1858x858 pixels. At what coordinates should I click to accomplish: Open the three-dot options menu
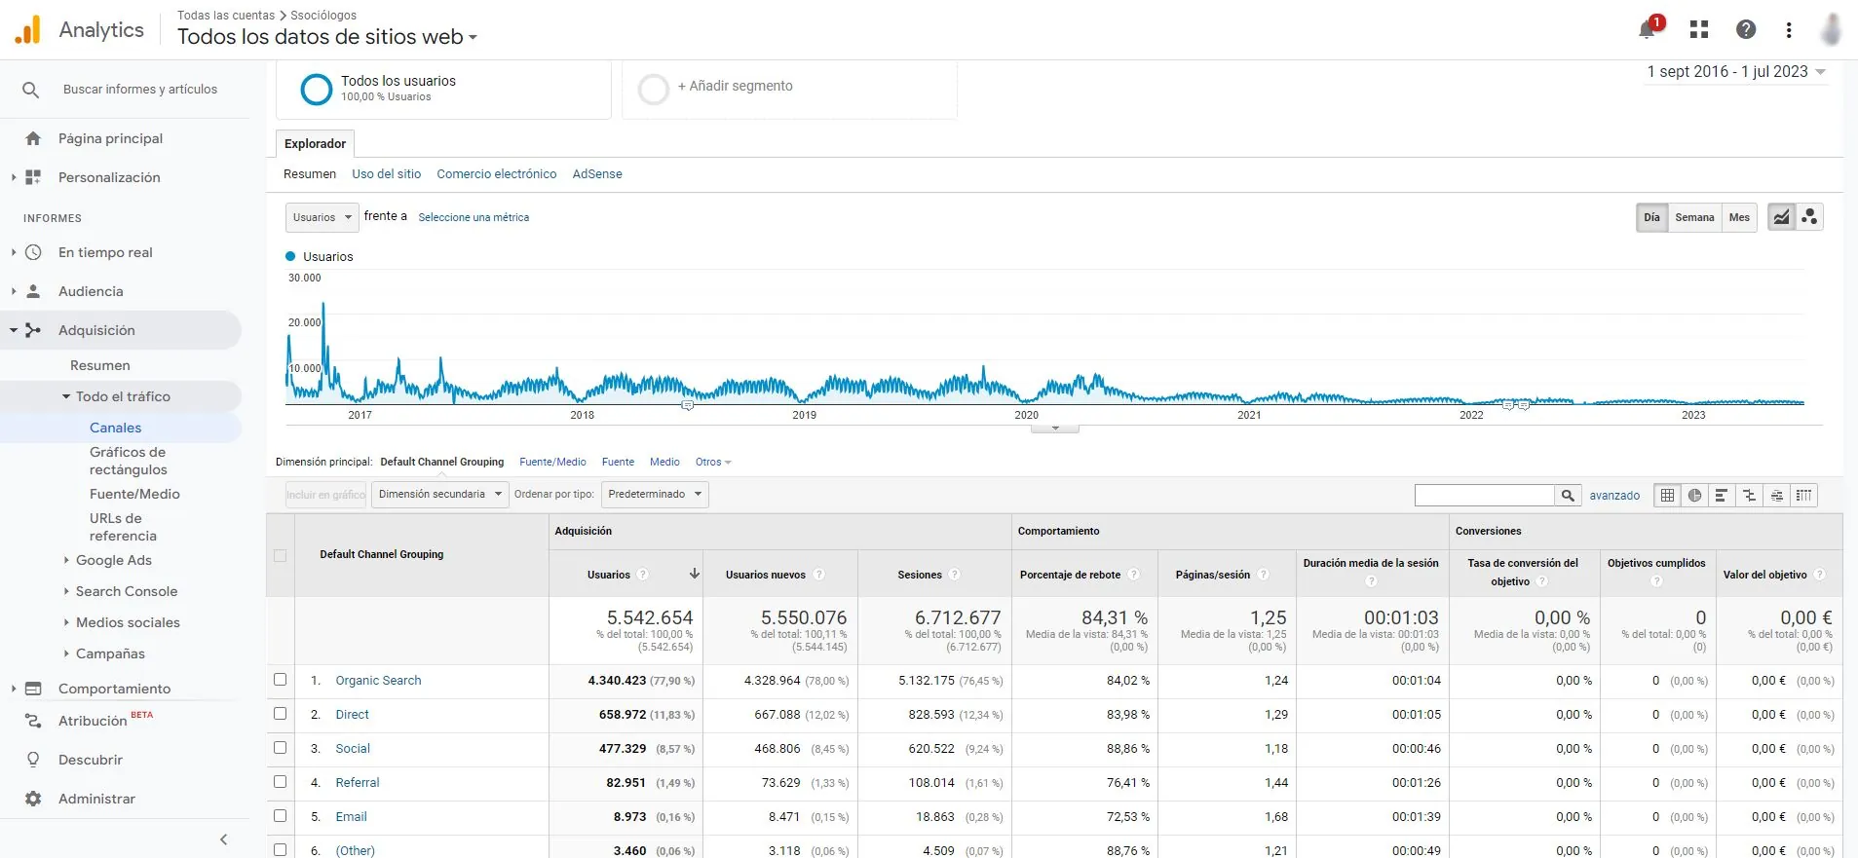[1789, 29]
